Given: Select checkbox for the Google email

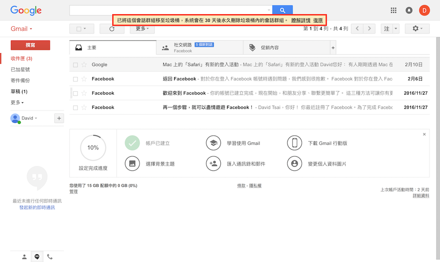Looking at the screenshot, I should coord(75,65).
